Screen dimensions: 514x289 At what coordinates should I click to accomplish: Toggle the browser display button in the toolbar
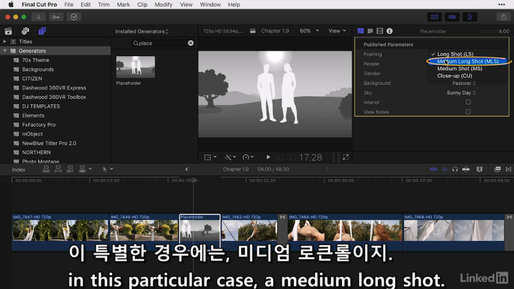point(434,17)
